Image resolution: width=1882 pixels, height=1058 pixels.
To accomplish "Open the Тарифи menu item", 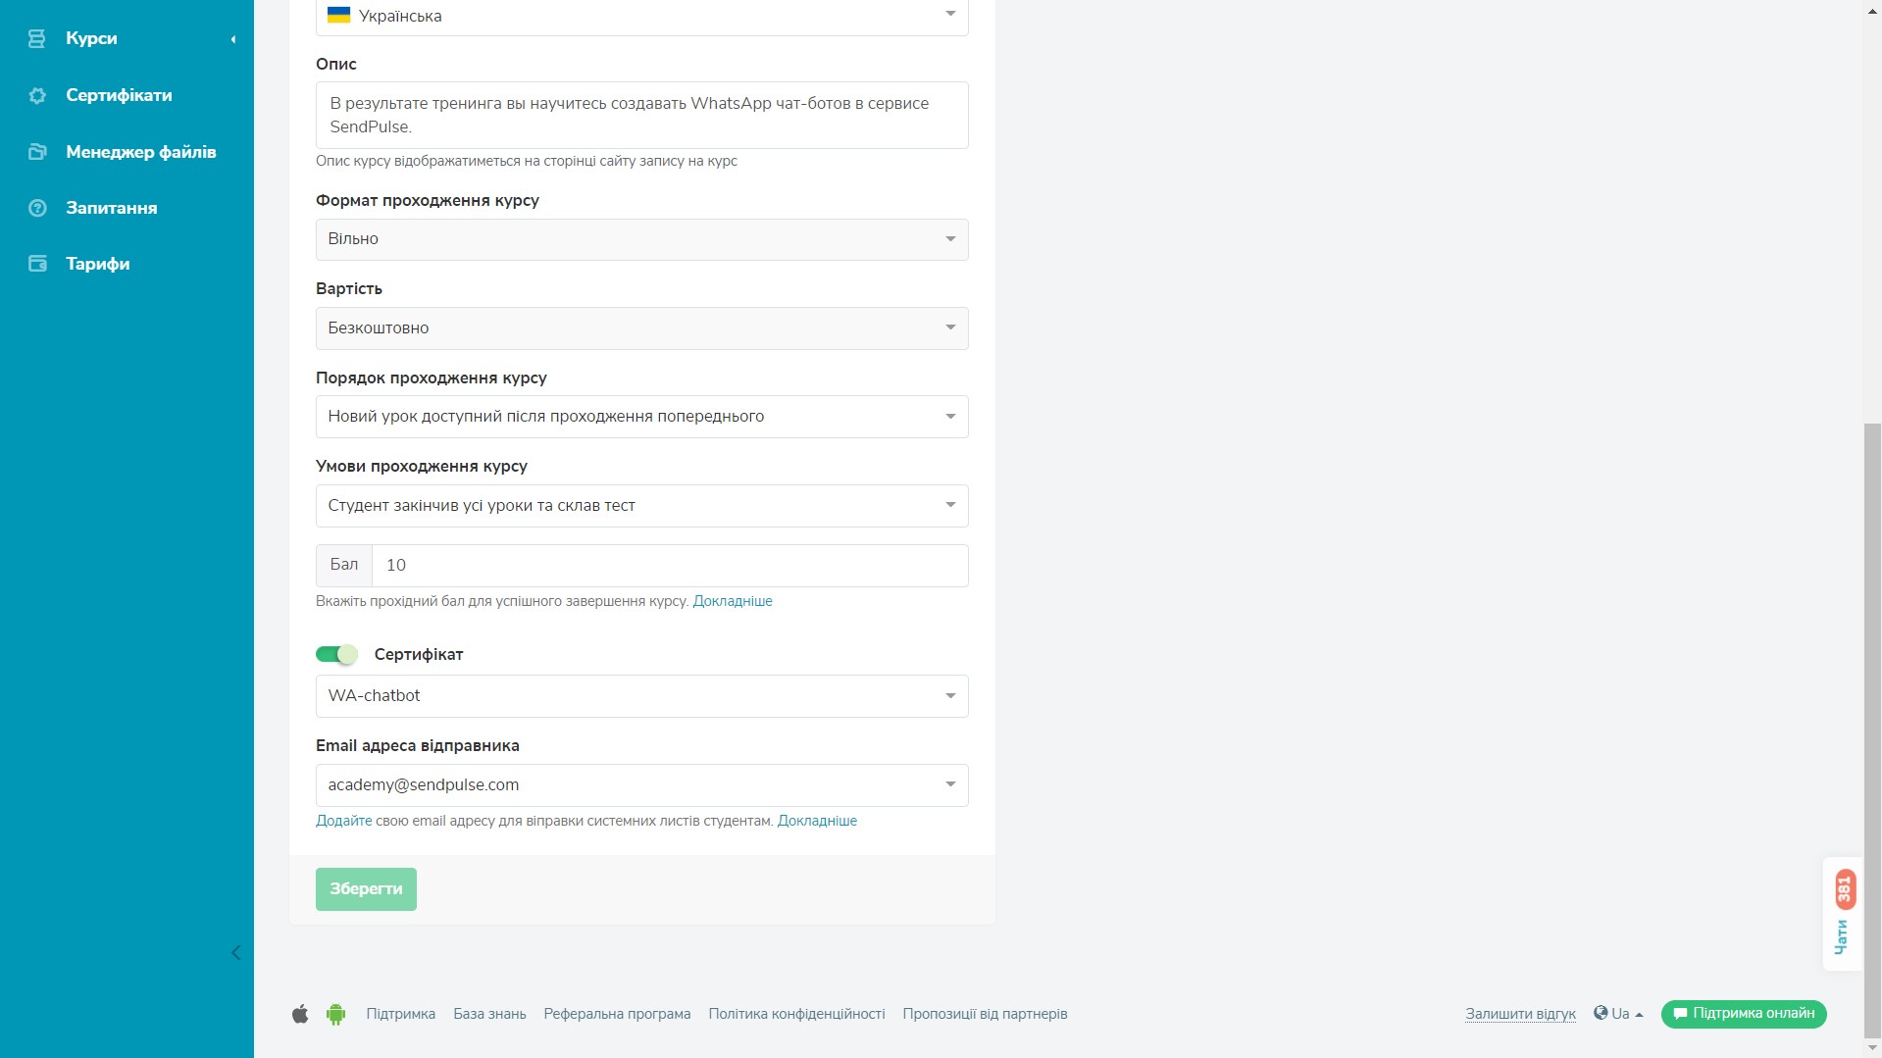I will 98,264.
